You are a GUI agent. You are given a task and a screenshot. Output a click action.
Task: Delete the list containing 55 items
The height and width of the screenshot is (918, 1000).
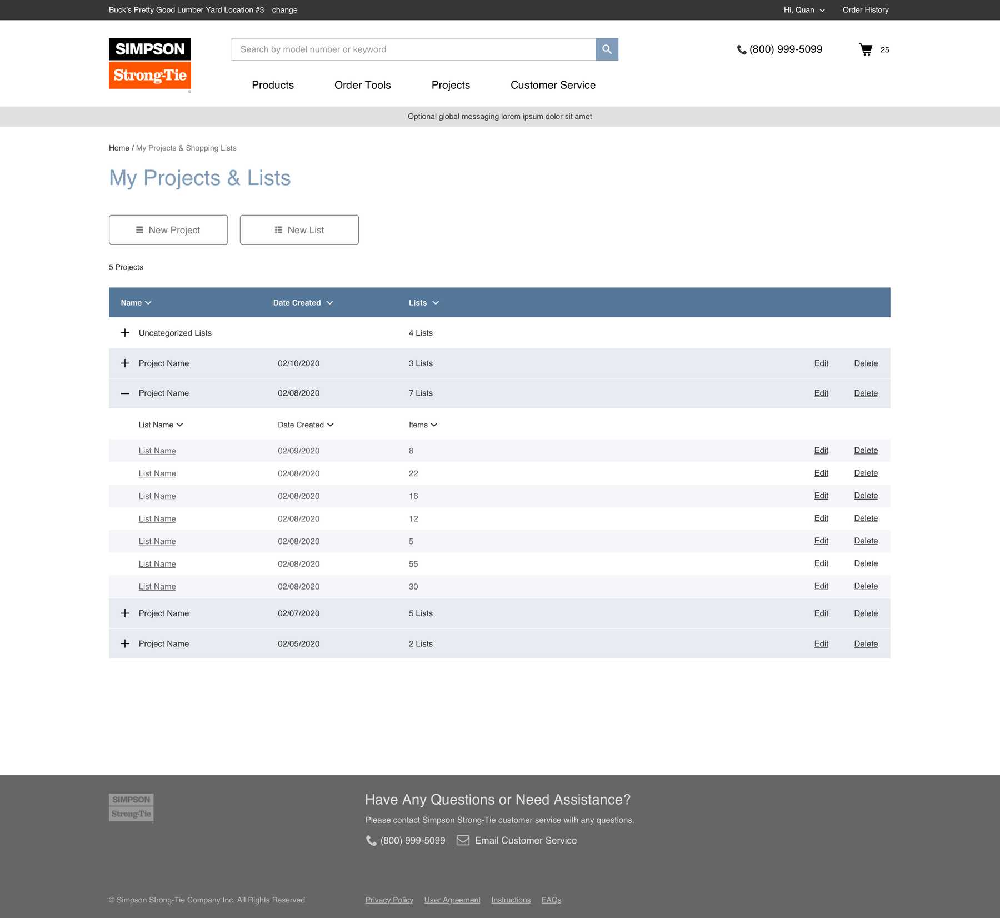pos(866,563)
